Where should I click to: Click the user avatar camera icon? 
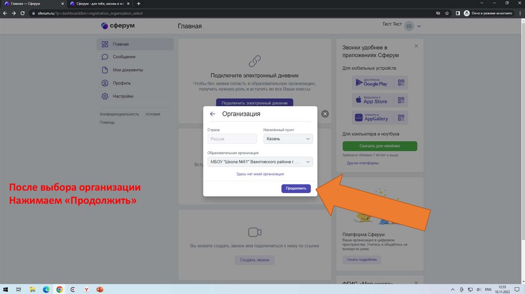(x=409, y=26)
